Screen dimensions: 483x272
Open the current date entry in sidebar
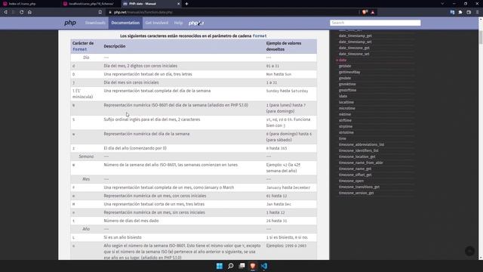[x=343, y=60]
